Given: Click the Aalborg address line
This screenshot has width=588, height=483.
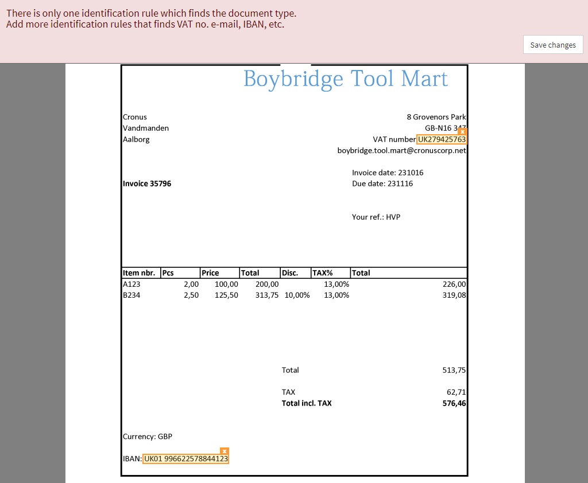Looking at the screenshot, I should [136, 139].
